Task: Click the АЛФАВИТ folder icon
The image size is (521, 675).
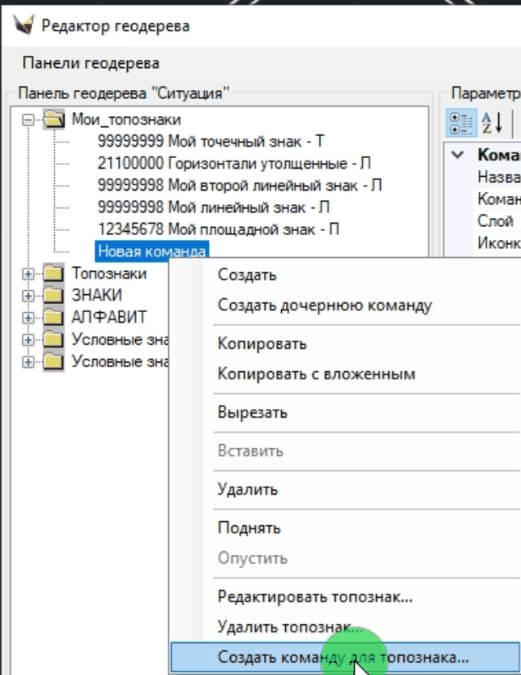Action: tap(54, 316)
